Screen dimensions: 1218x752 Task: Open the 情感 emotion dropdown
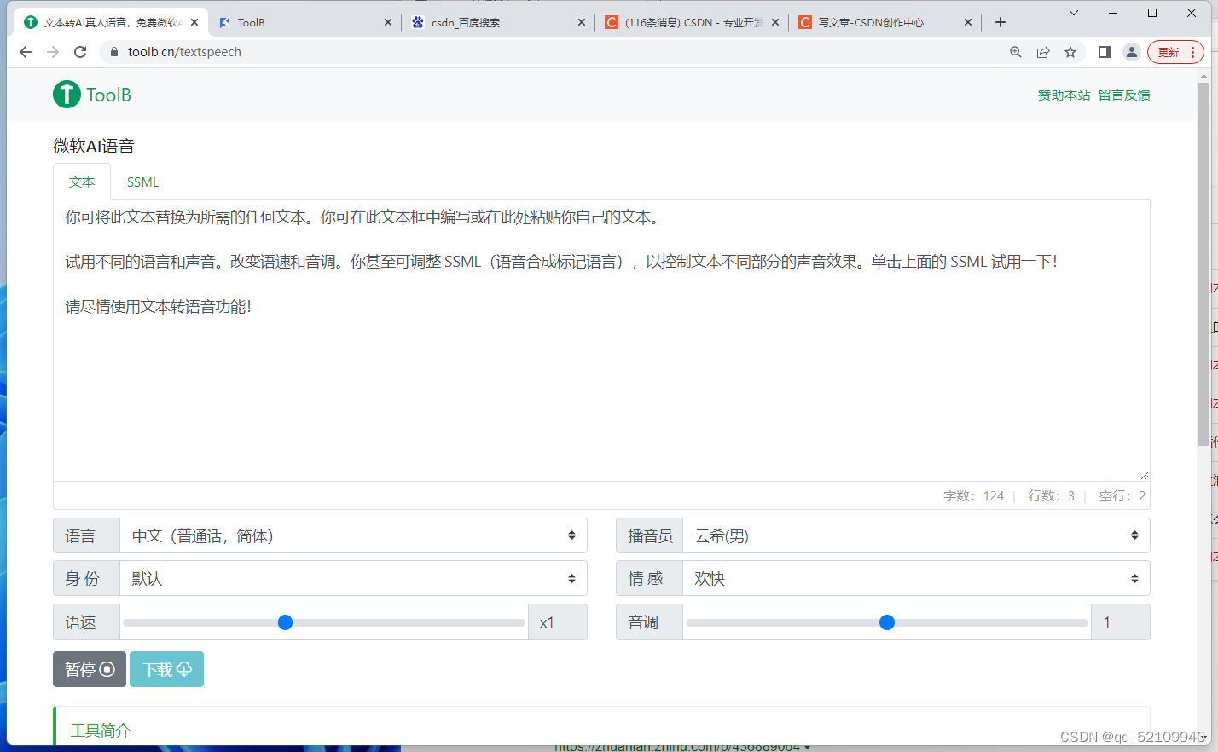pyautogui.click(x=916, y=578)
